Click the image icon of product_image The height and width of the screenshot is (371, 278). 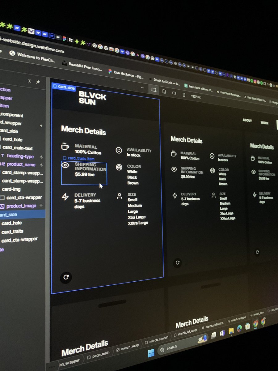point(2,206)
